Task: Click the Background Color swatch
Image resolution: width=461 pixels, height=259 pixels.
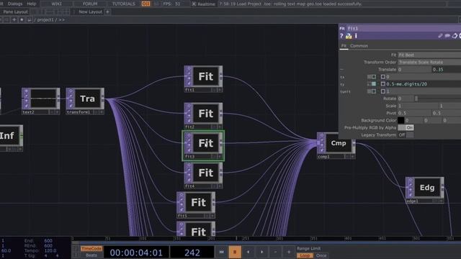Action: click(x=400, y=120)
